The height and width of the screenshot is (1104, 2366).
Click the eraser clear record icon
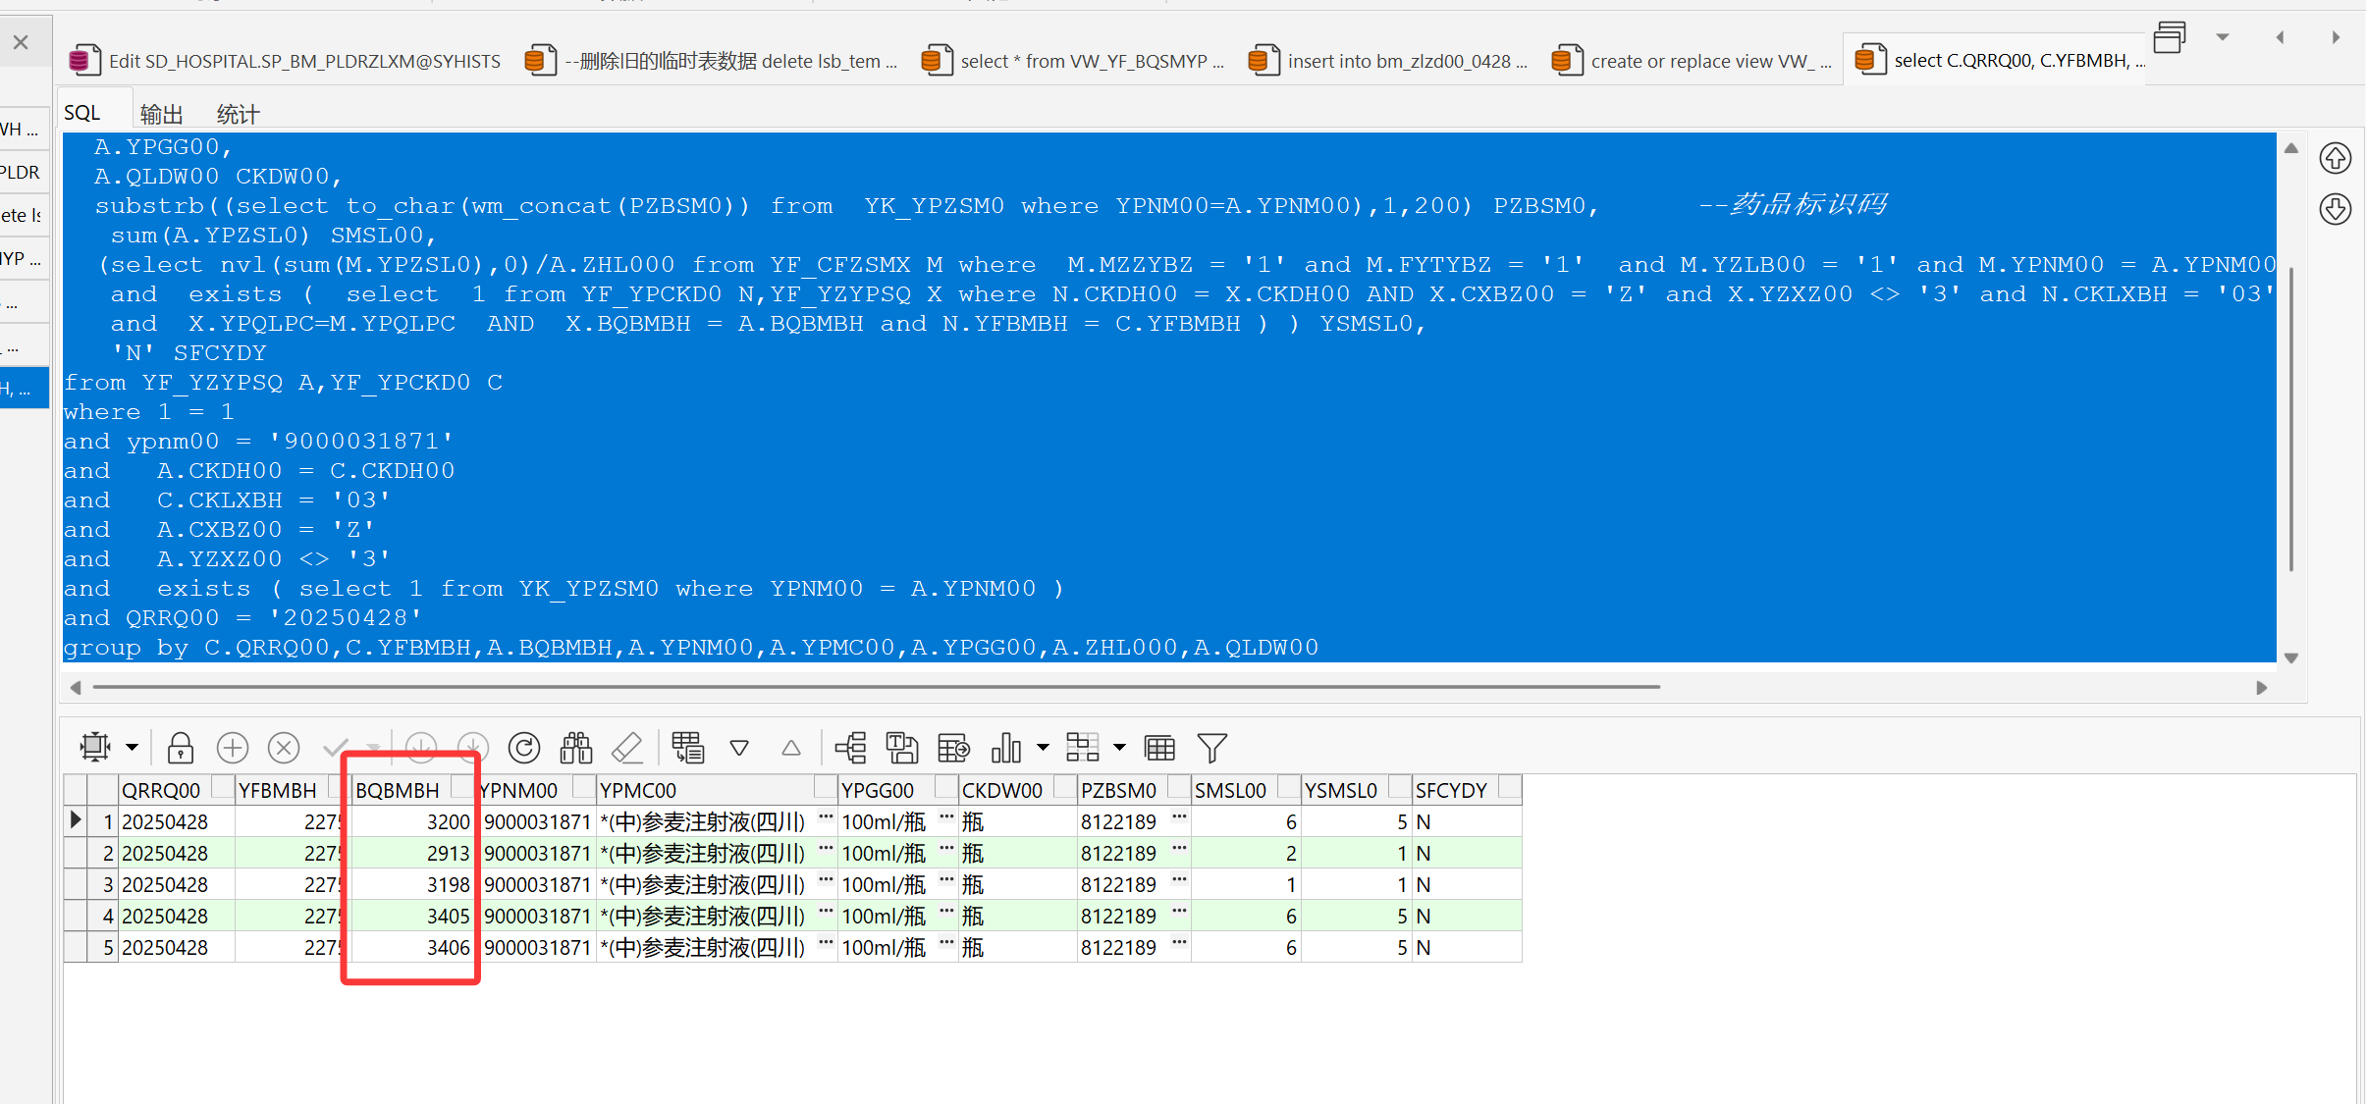(x=627, y=748)
